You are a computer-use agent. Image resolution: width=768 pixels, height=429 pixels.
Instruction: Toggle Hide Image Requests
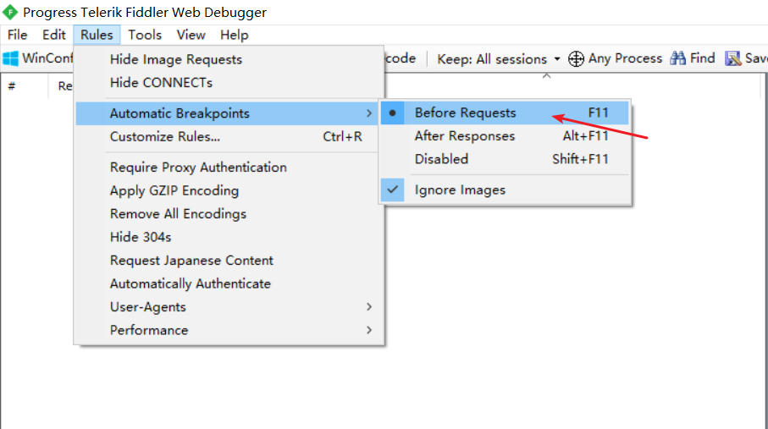pyautogui.click(x=176, y=59)
